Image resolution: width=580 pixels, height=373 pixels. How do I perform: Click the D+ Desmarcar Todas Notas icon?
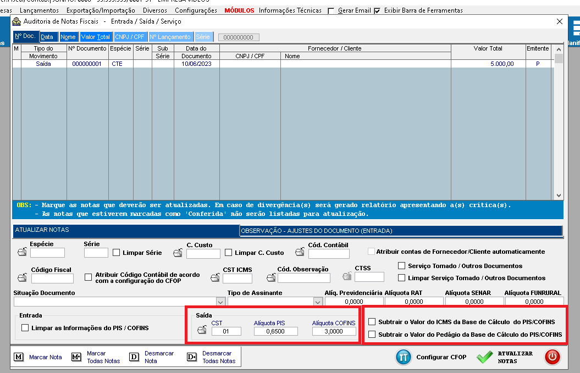192,357
